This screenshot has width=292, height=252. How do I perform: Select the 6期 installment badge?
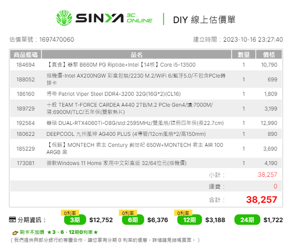(x=133, y=220)
